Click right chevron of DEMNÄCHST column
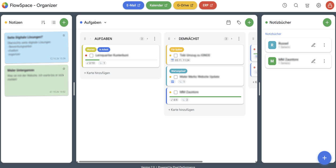The width and height of the screenshot is (336, 168). pos(232,39)
